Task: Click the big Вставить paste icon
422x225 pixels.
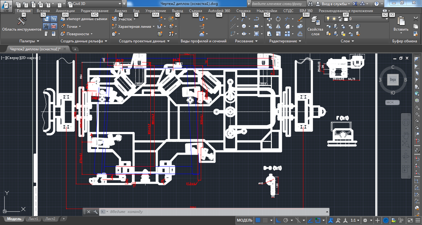Action: pyautogui.click(x=401, y=21)
